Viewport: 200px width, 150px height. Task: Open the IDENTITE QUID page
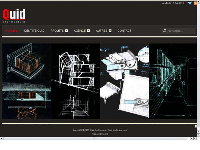[34, 31]
